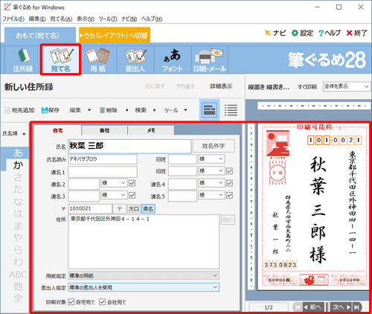Save with the 保存 floppy icon
The width and height of the screenshot is (372, 314).
click(51, 110)
